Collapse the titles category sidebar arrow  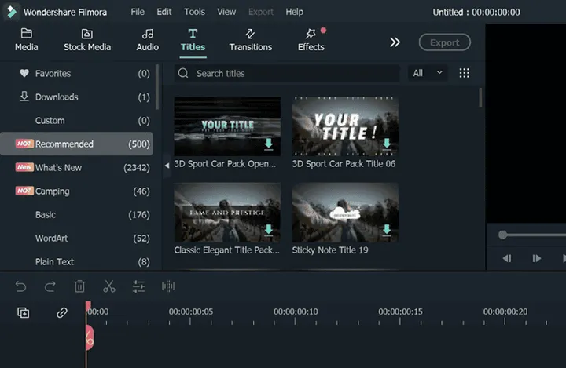pos(167,166)
